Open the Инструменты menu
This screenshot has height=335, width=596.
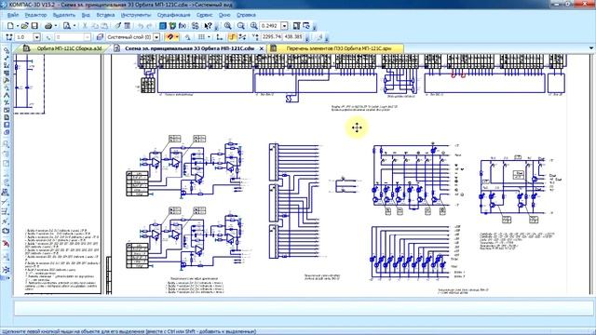pyautogui.click(x=136, y=15)
